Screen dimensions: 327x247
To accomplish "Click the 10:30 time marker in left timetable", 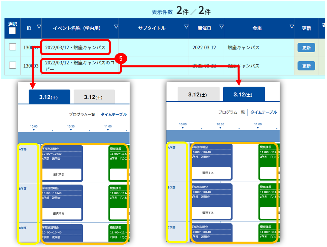I will pyautogui.click(x=71, y=128).
